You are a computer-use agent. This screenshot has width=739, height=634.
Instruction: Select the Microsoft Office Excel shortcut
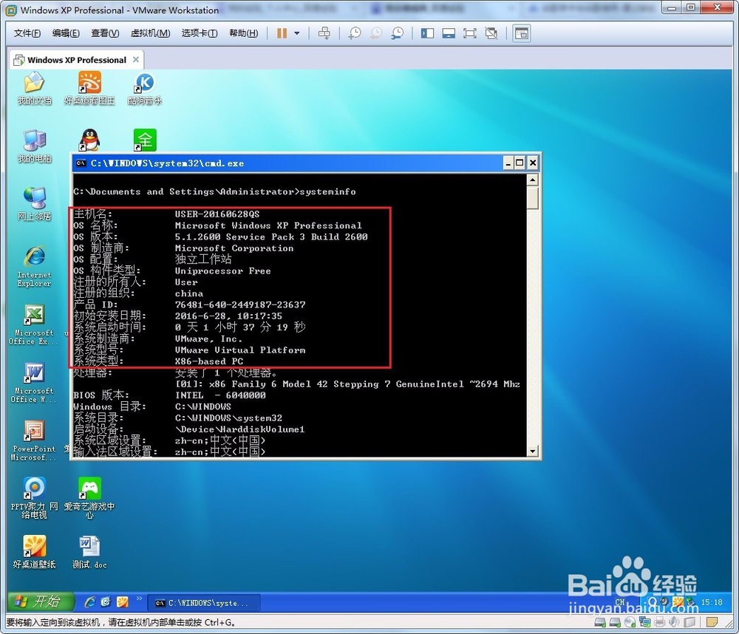34,324
